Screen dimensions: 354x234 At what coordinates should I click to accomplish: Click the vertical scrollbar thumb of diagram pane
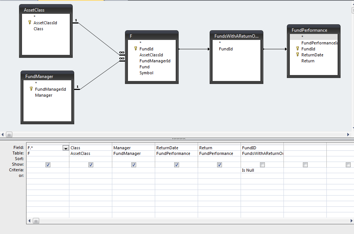coord(353,10)
